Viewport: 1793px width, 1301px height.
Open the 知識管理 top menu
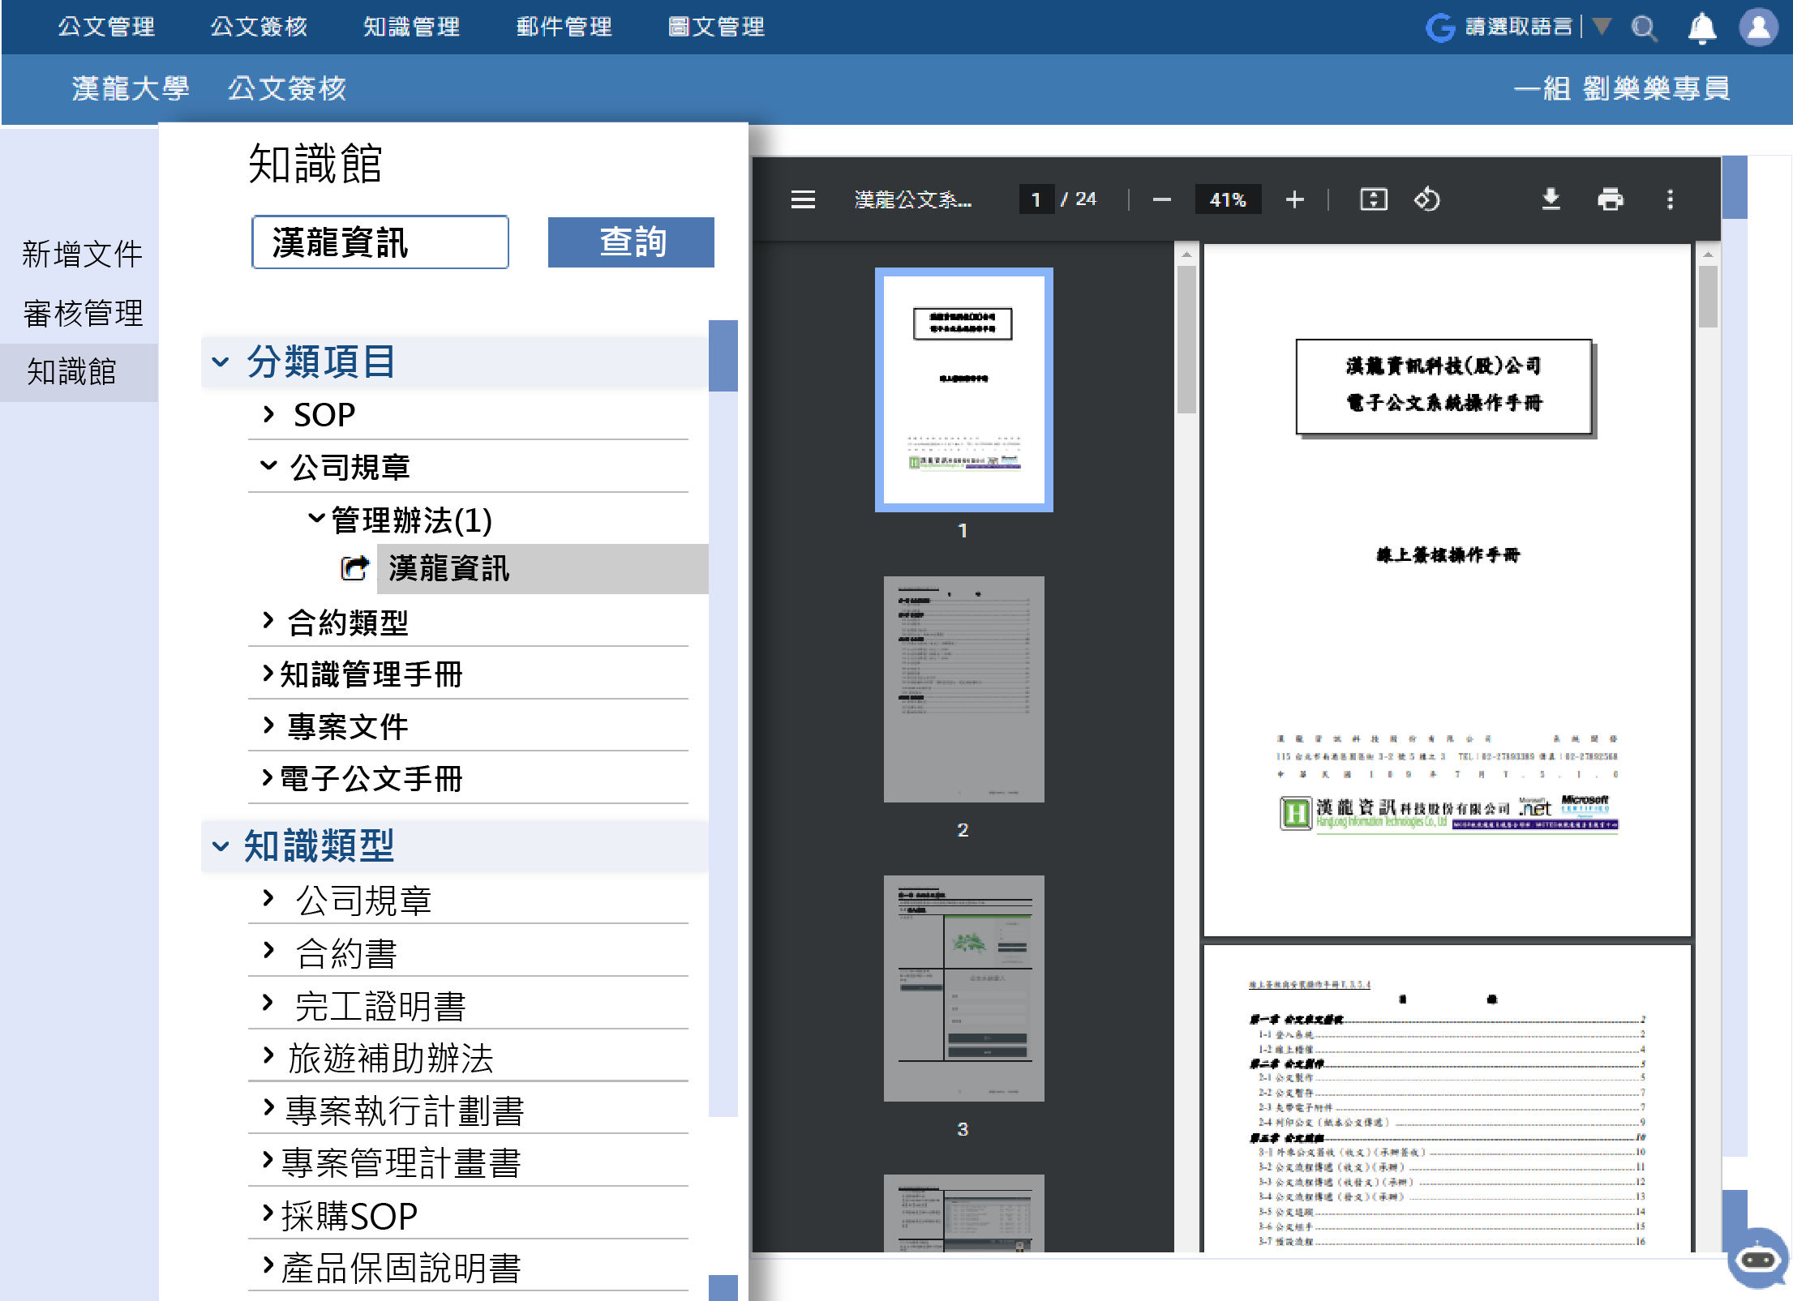click(411, 27)
